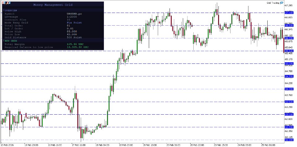Click the 66.815 price scale label
Image resolution: width=297 pixels, height=147 pixels.
click(x=289, y=17)
